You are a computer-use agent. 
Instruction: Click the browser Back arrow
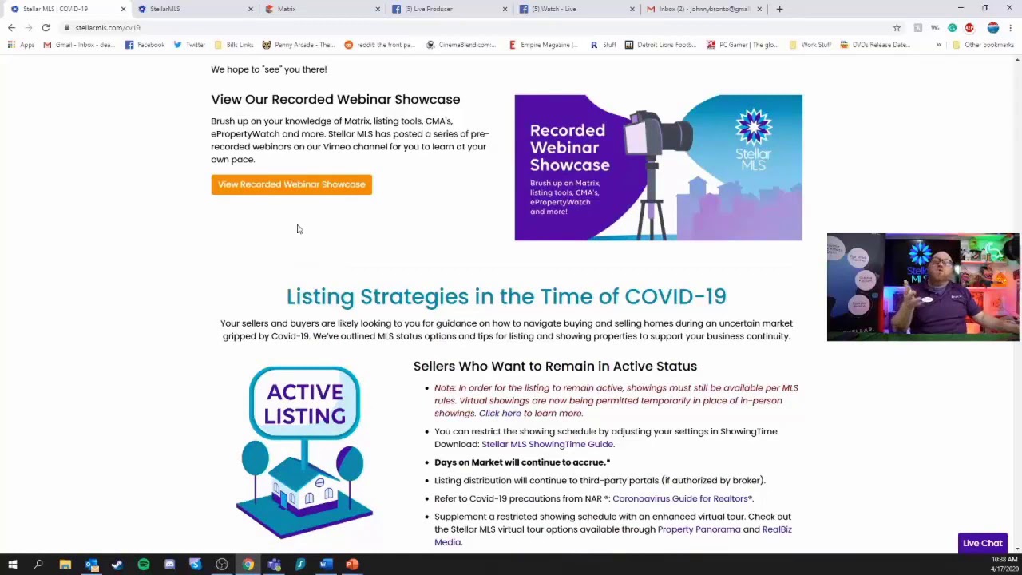pos(11,27)
